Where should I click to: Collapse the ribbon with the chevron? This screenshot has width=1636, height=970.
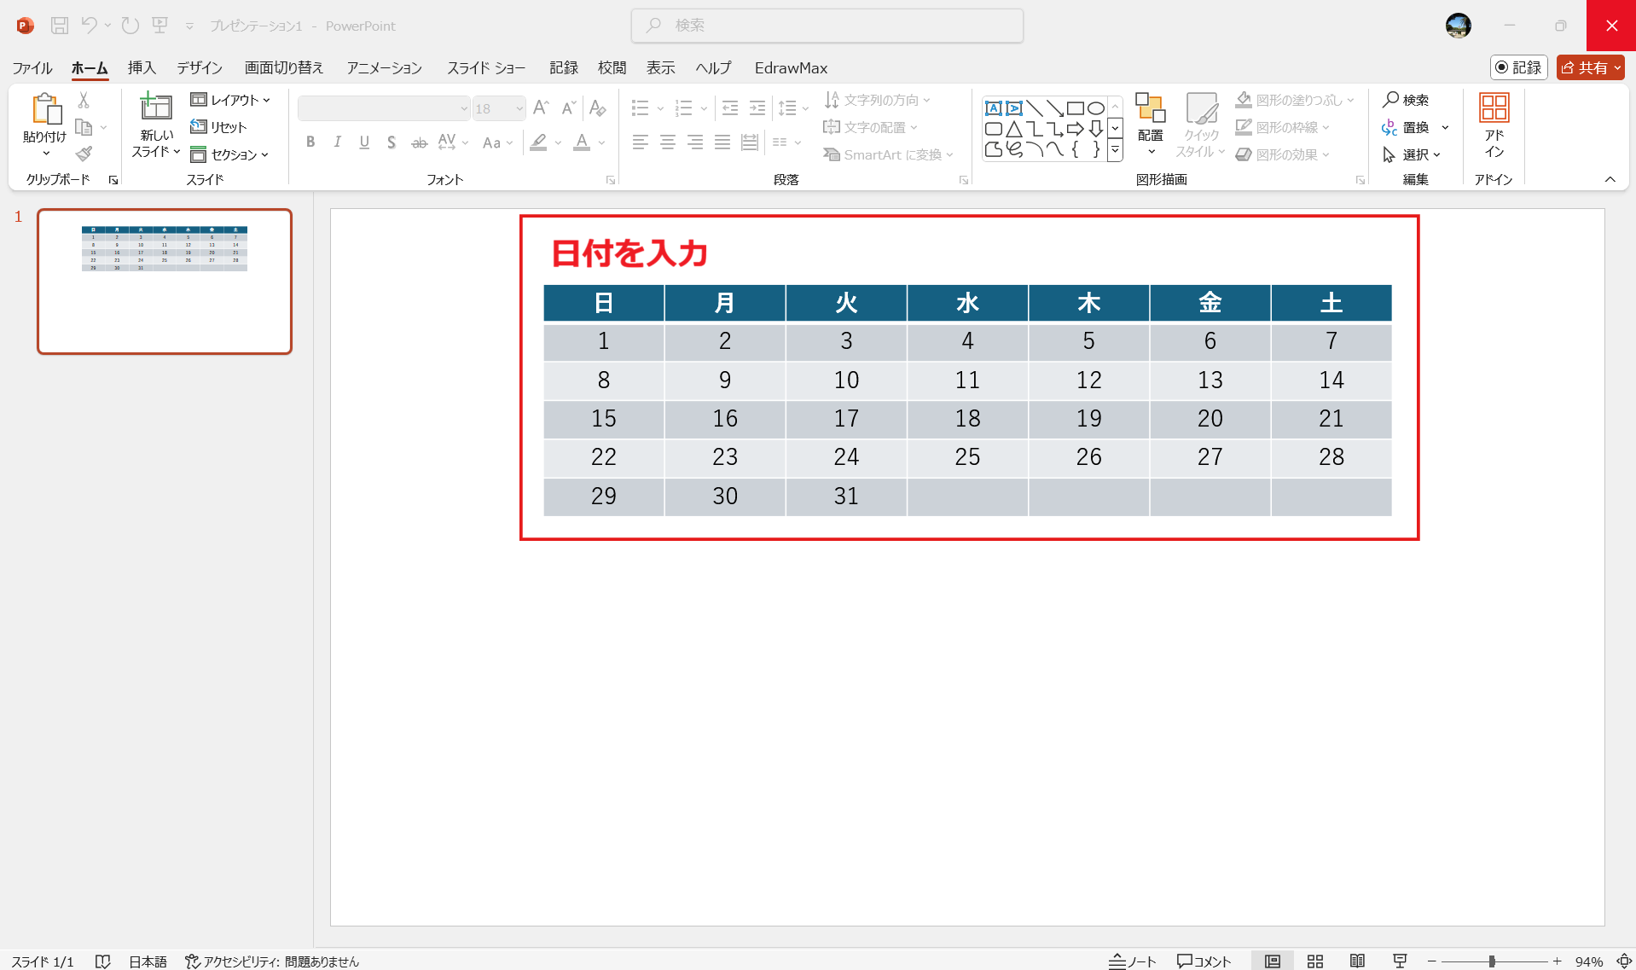coord(1610,179)
